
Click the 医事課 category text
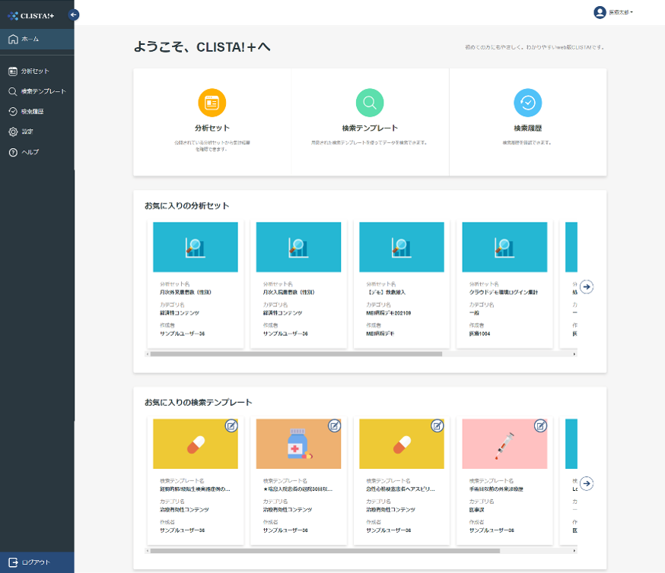476,510
